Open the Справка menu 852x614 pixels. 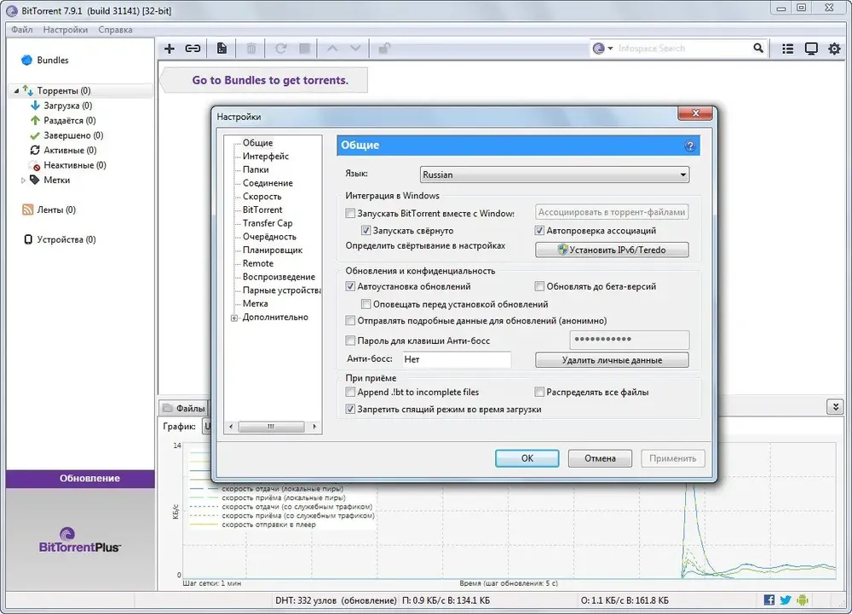click(115, 30)
